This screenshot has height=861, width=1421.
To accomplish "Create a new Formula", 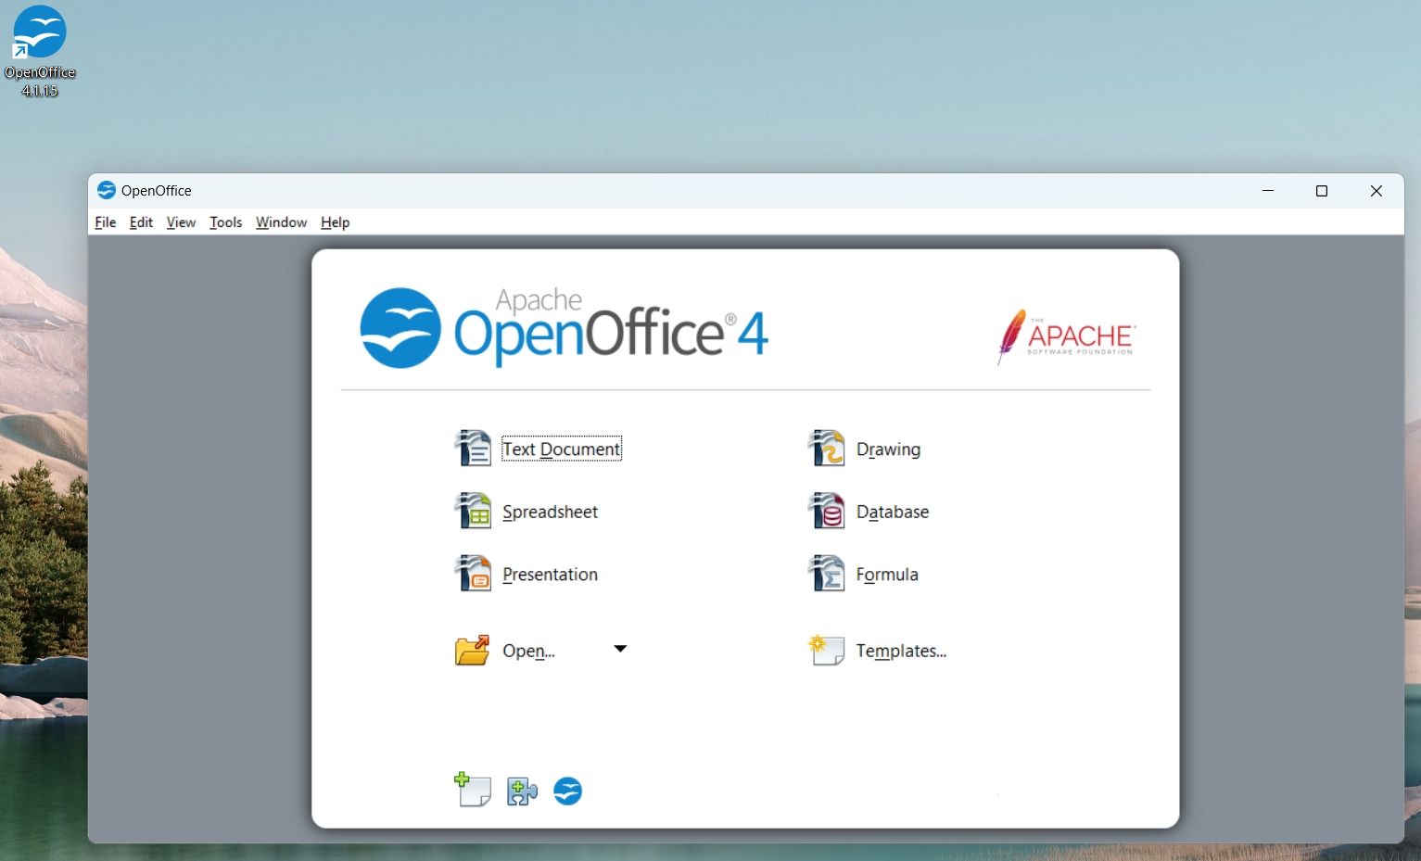I will click(887, 575).
